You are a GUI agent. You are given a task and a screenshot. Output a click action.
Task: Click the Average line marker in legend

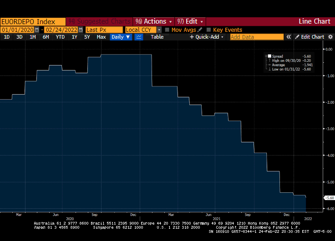(270, 65)
